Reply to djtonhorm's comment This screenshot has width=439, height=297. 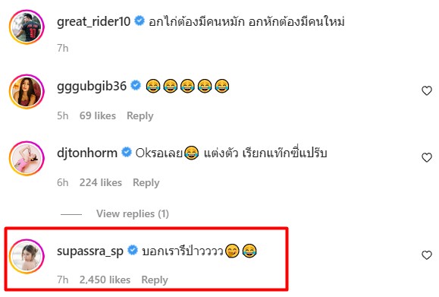click(146, 182)
